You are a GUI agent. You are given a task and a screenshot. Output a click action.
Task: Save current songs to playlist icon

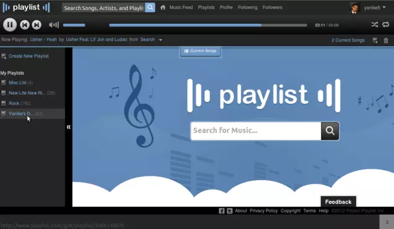coord(375,40)
